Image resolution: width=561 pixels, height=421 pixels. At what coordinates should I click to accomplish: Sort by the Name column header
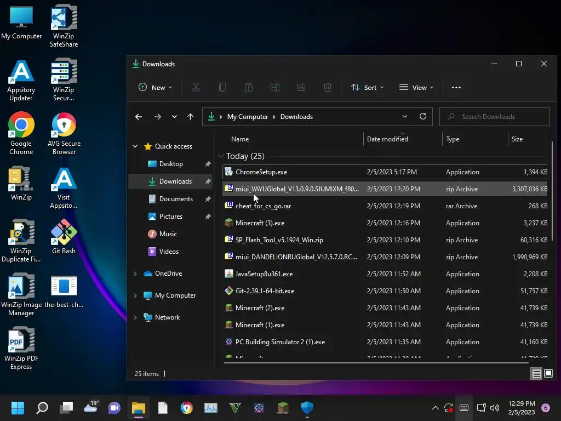tap(240, 139)
